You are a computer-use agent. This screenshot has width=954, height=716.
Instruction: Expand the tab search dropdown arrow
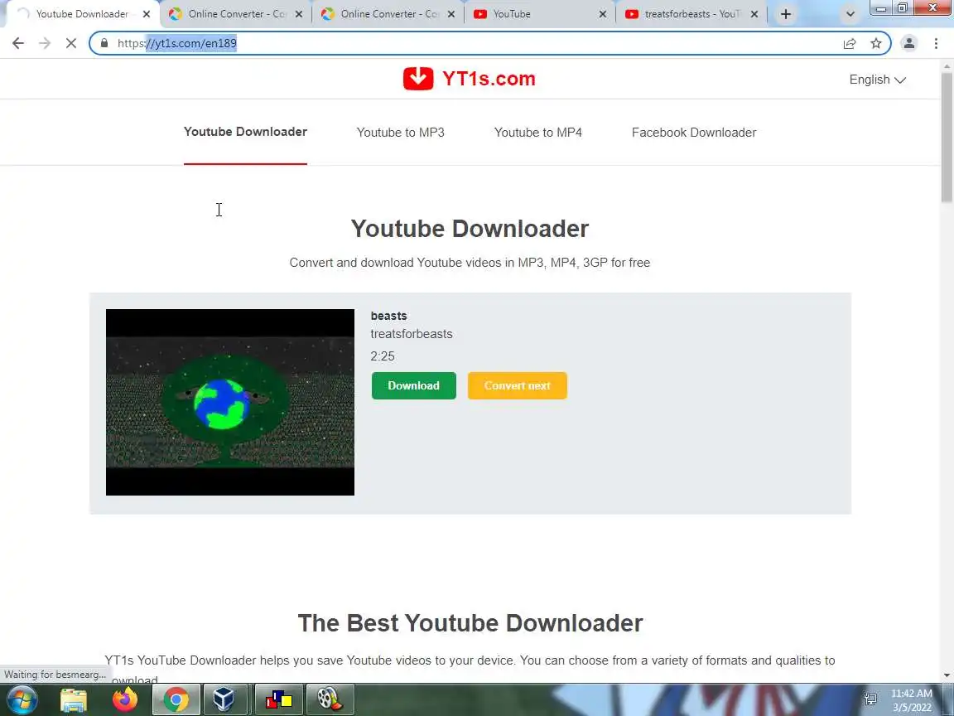[x=850, y=14]
